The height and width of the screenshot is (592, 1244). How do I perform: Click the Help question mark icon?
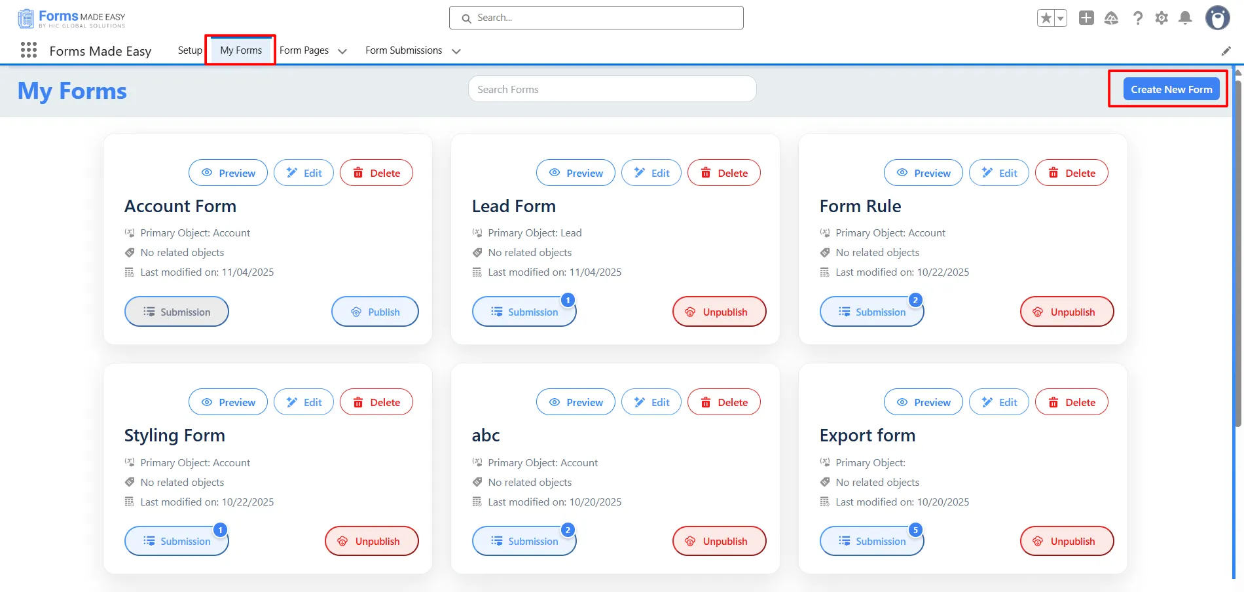pyautogui.click(x=1138, y=18)
